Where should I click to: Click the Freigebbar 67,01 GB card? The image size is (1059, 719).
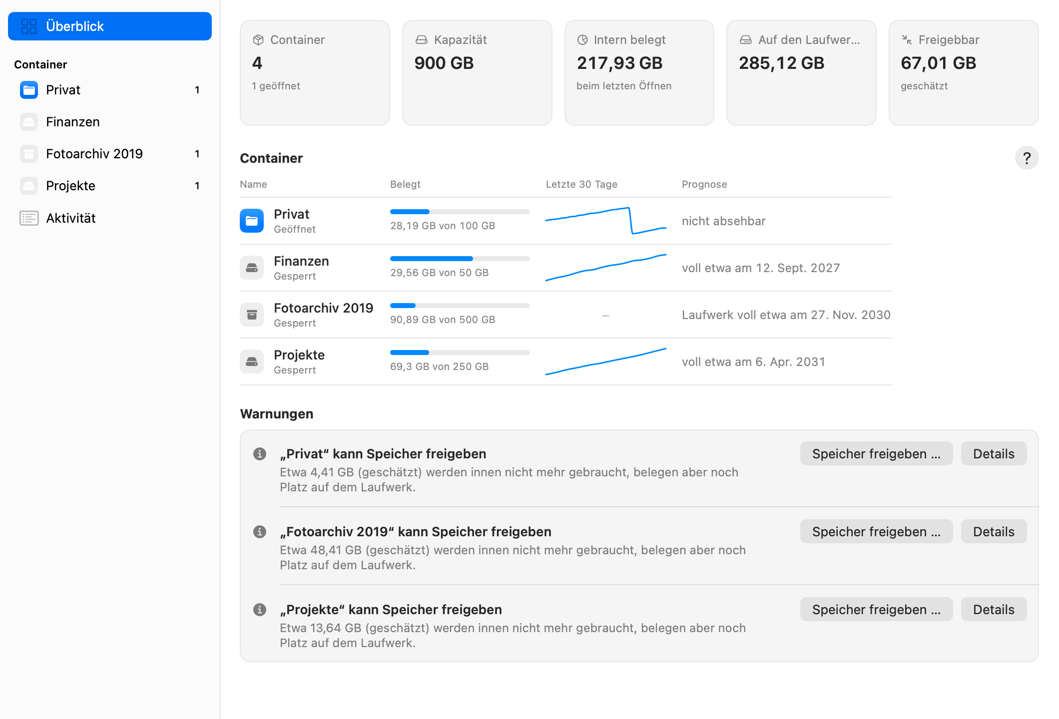pos(964,73)
